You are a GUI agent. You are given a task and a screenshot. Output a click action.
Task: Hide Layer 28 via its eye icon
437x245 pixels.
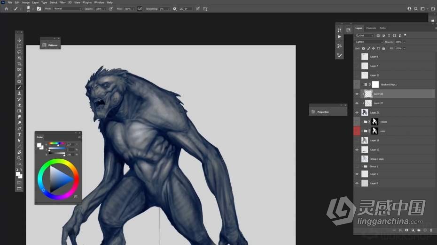(357, 94)
